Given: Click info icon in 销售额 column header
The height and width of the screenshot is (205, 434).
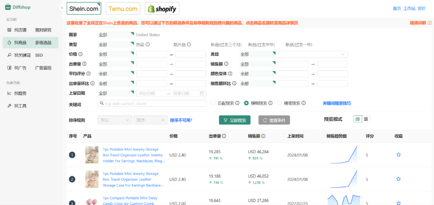Looking at the screenshot, I should tap(264, 136).
